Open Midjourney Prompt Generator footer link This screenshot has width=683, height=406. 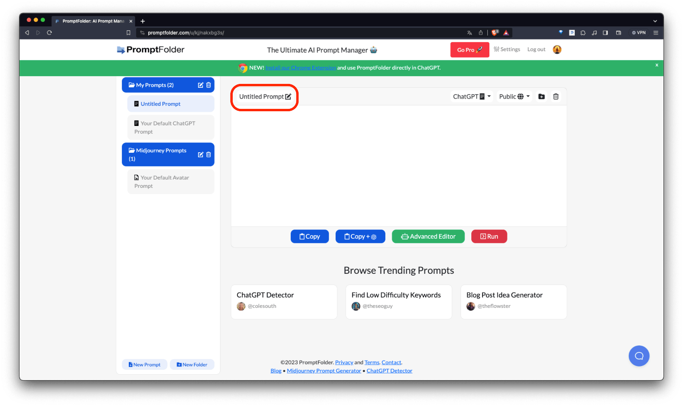[324, 371]
